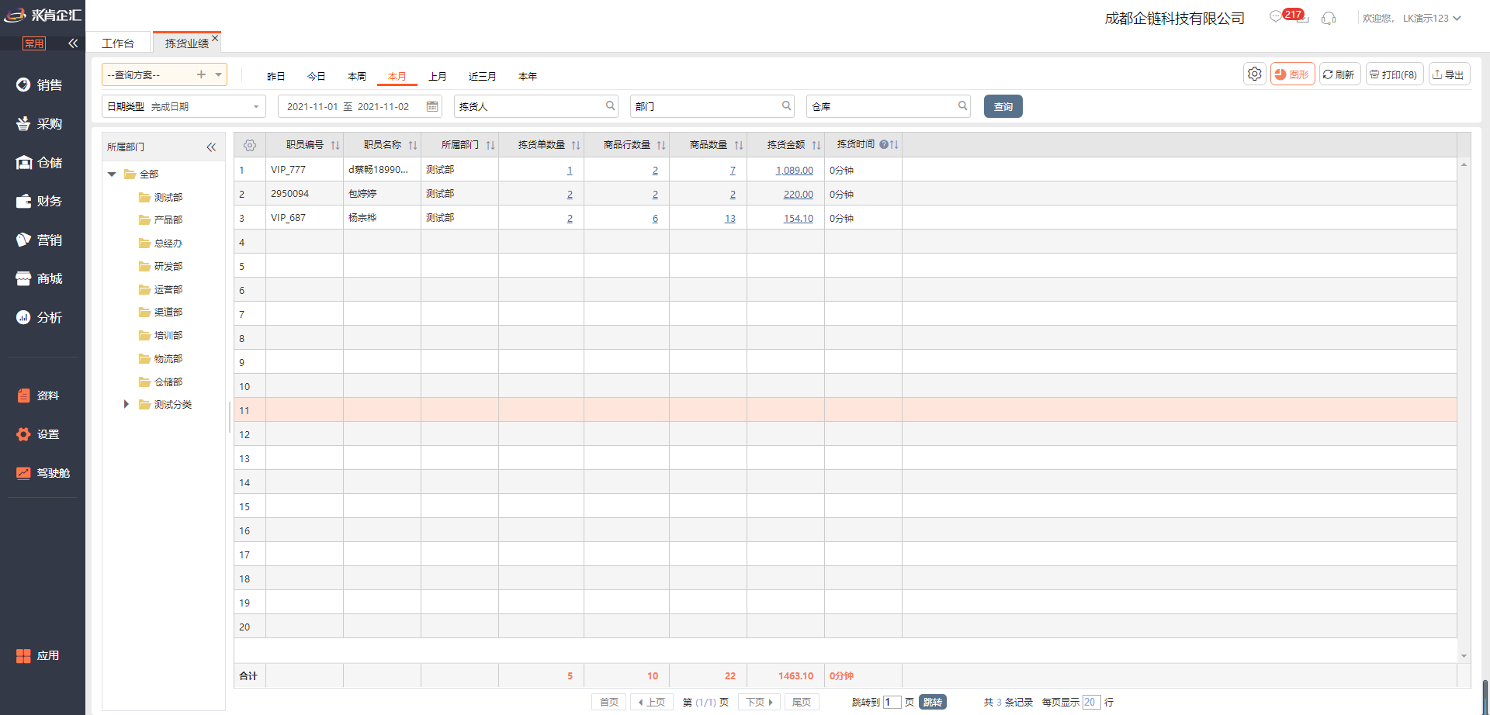This screenshot has width=1490, height=715.
Task: Open the message notifications with 217 badge
Action: (x=1277, y=17)
